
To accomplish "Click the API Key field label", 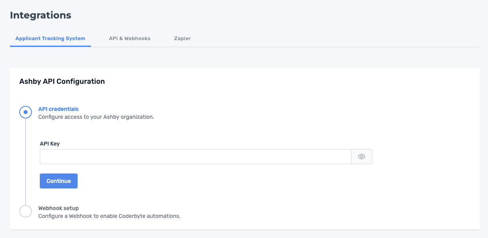I will point(50,144).
